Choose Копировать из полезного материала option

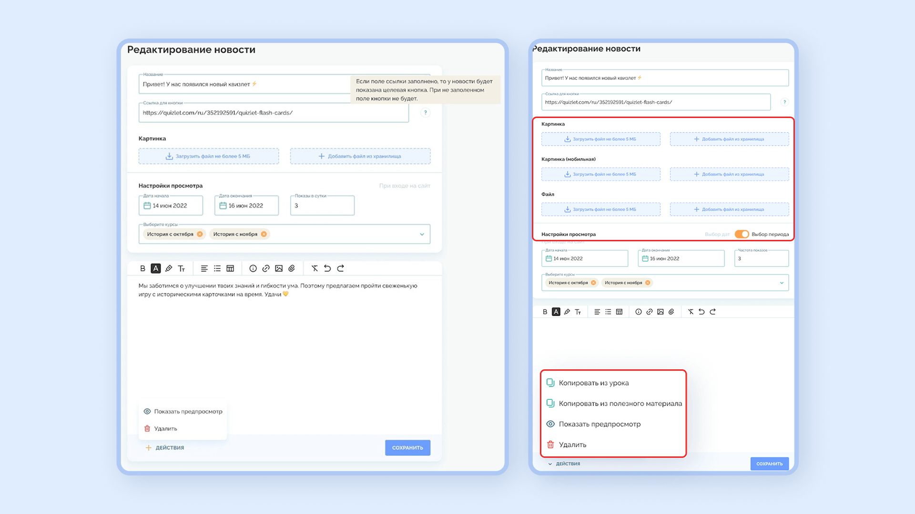coord(620,404)
